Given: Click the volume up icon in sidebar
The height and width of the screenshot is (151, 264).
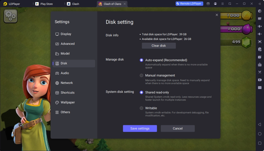Looking at the screenshot, I should click(x=260, y=26).
